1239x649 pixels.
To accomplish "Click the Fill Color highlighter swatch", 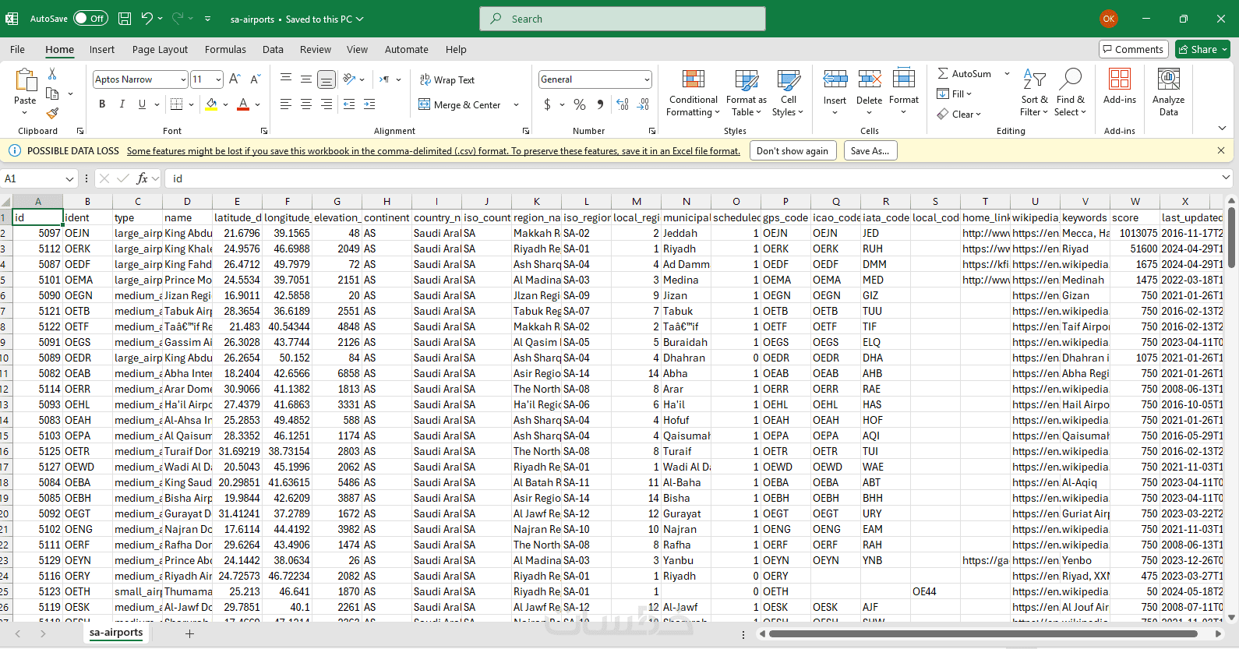I will pyautogui.click(x=211, y=104).
